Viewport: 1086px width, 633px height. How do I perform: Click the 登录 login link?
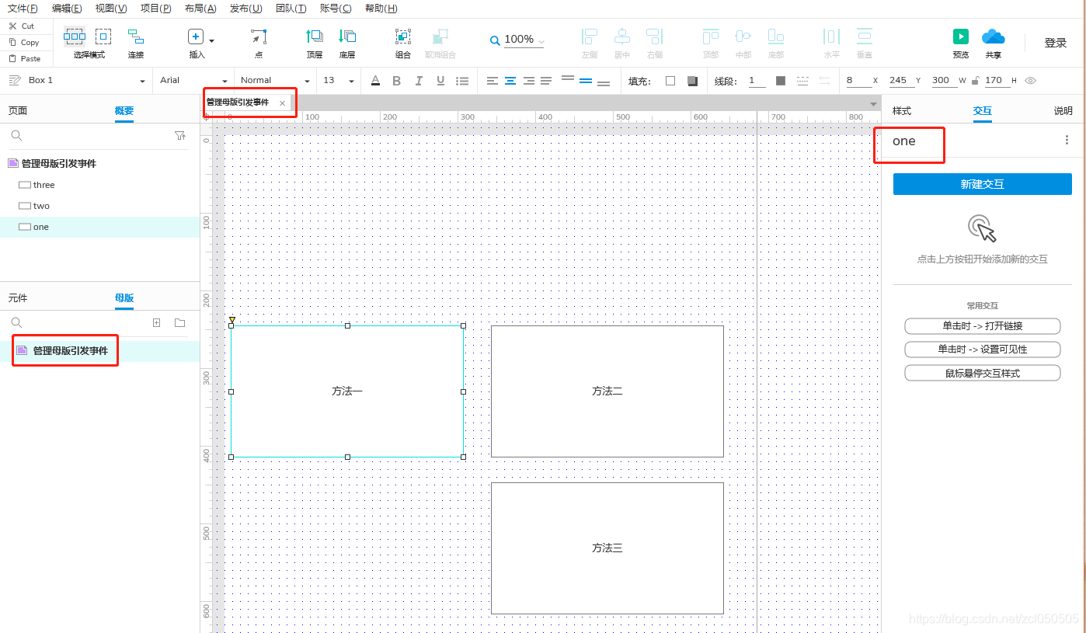[x=1056, y=43]
